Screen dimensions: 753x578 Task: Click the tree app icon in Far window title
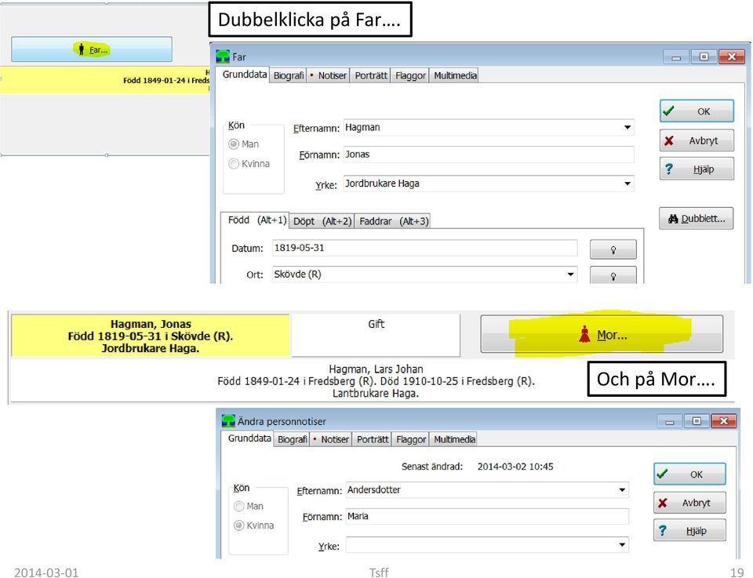(x=223, y=56)
